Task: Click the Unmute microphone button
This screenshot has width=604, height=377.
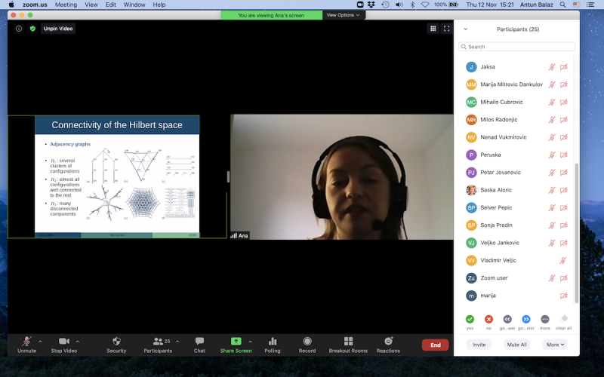Action: pos(26,345)
